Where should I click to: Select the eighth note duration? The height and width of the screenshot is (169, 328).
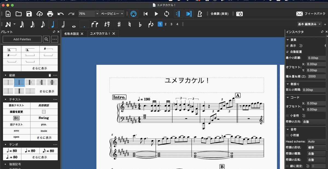[x=43, y=24]
